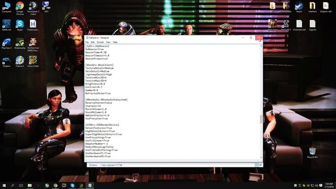
Task: Open the TeamSpeak 3 Client shortcut
Action: [x=33, y=8]
